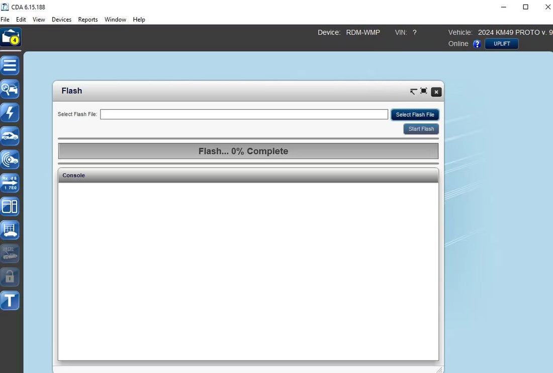Image resolution: width=553 pixels, height=373 pixels.
Task: Select the car with grid sidebar icon
Action: (x=10, y=230)
